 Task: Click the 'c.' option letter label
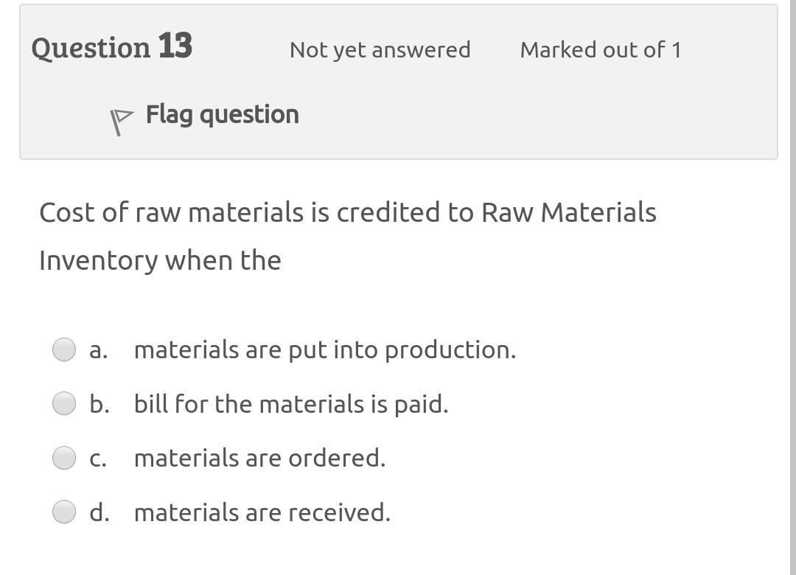[x=97, y=457]
